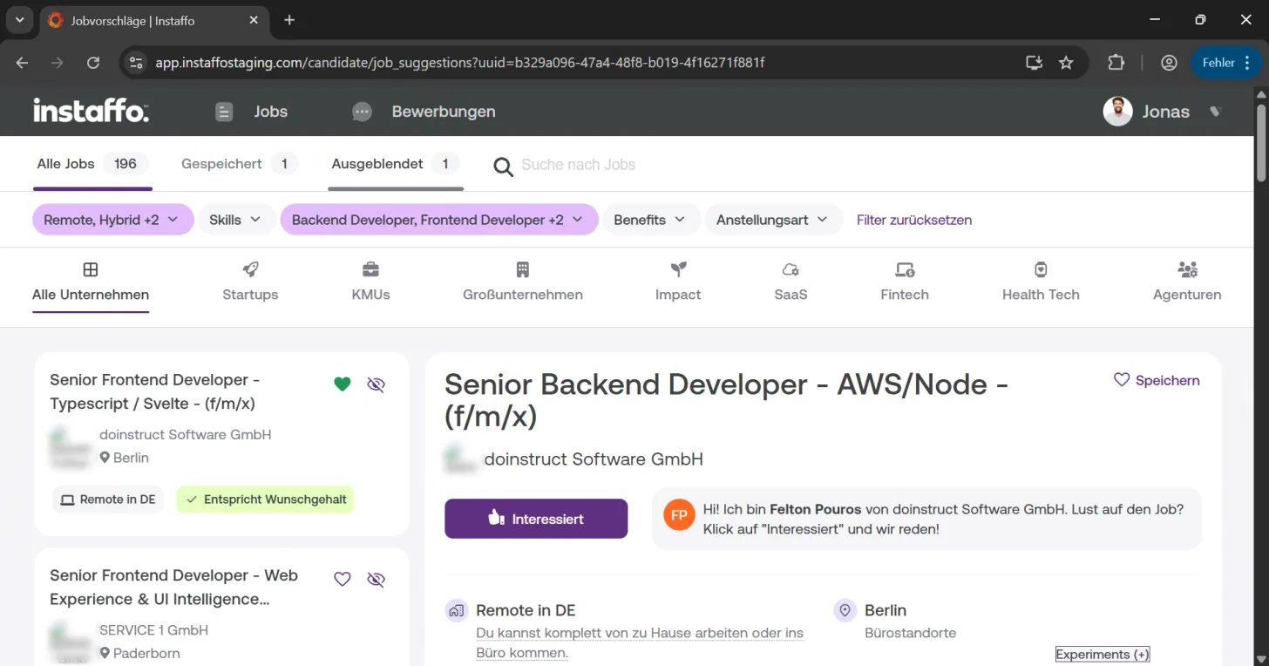Hide the Web Experience & UI Intelligence job
This screenshot has height=666, width=1269.
pyautogui.click(x=376, y=580)
